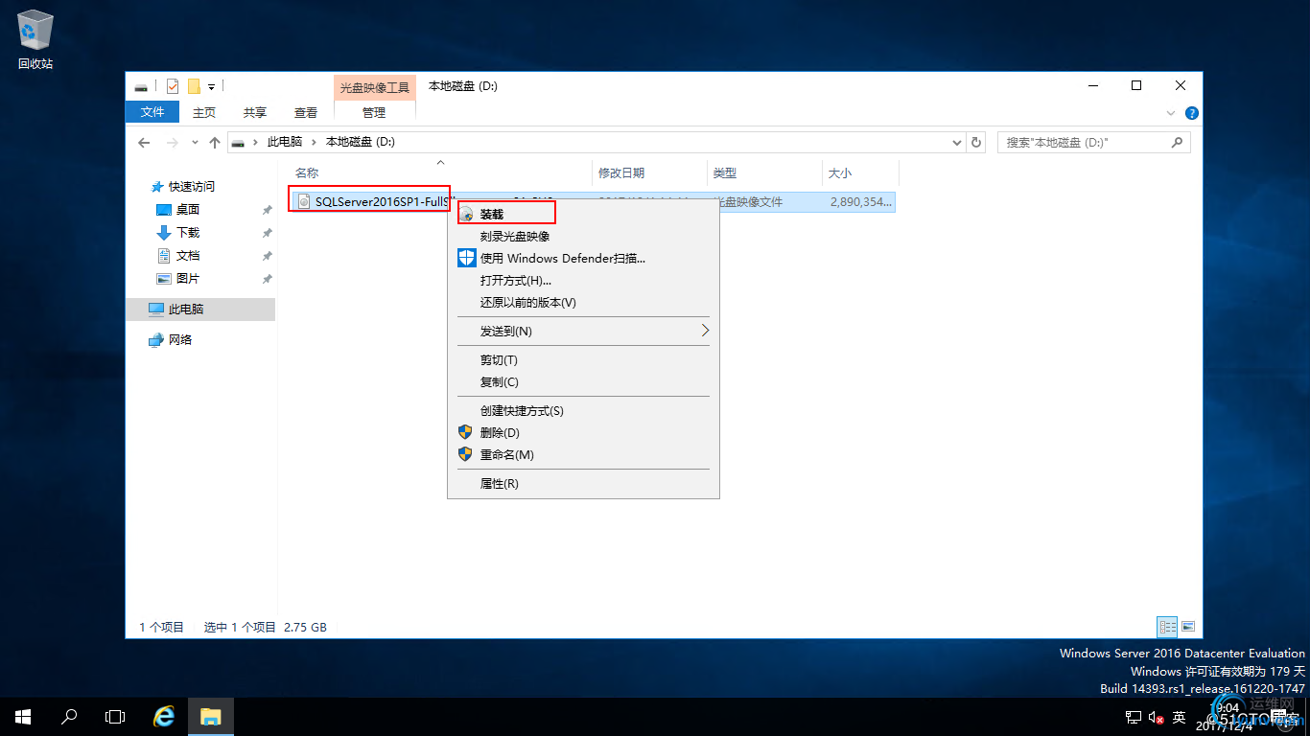Click the New Folder quick access icon
This screenshot has width=1310, height=736.
pos(194,86)
